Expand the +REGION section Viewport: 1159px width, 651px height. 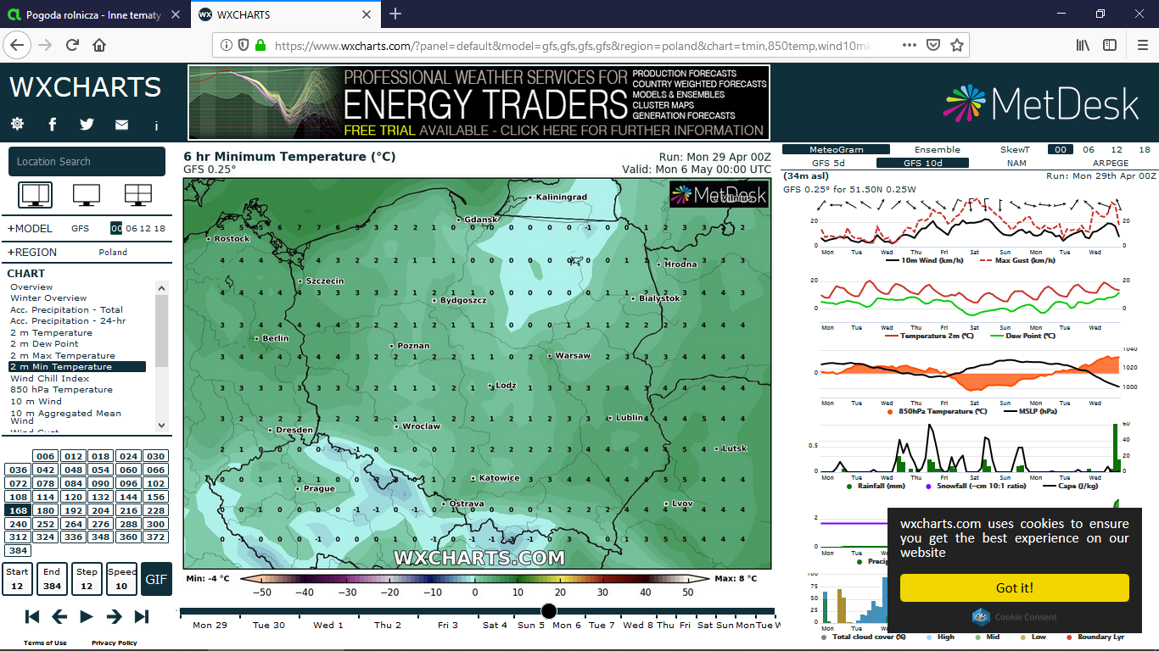click(32, 252)
